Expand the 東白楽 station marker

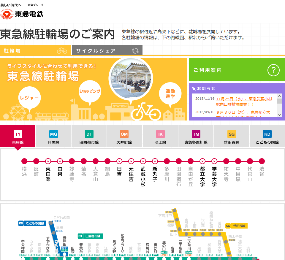pyautogui.click(x=48, y=161)
